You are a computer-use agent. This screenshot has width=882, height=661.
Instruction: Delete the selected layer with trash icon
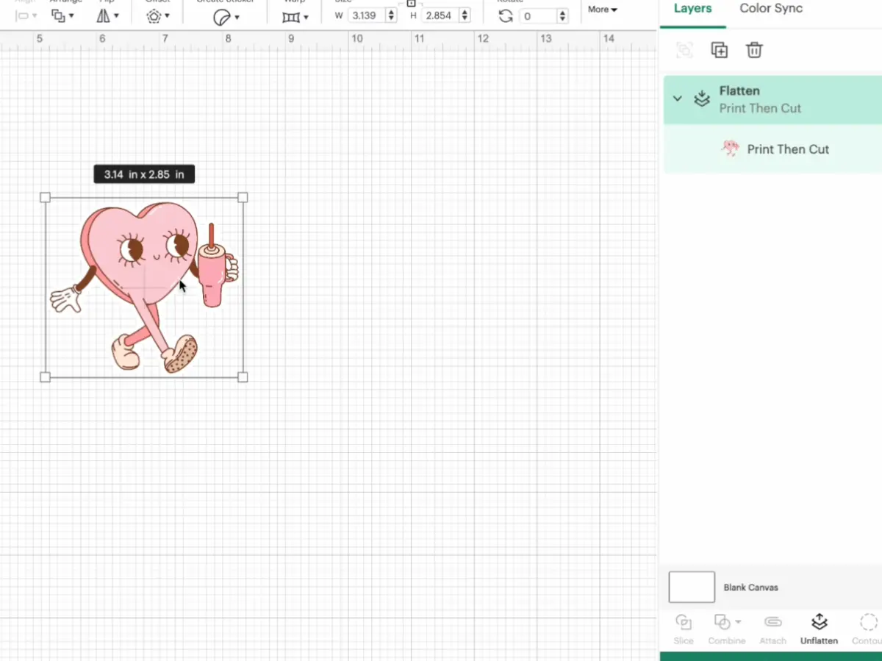point(754,50)
